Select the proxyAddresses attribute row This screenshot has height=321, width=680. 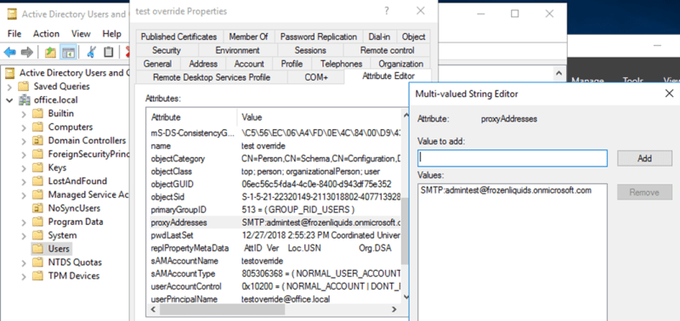[275, 222]
